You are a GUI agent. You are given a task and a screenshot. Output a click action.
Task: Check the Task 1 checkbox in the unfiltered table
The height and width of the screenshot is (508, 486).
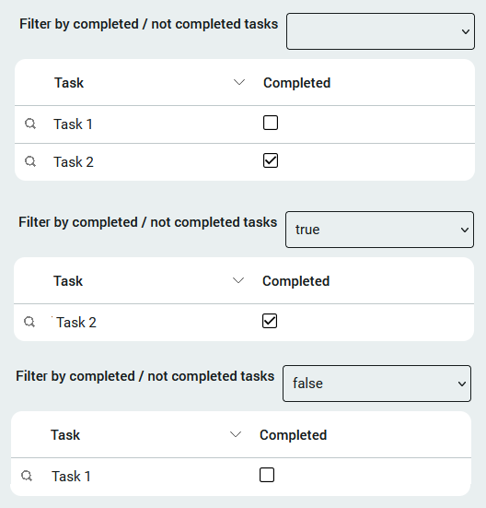pos(271,123)
